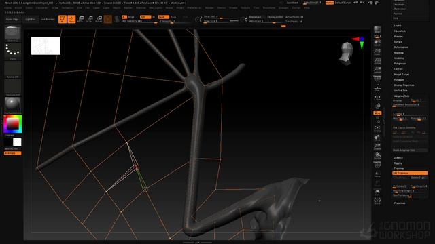Viewport: 435px width, 244px height.
Task: Toggle Draw mode button
Action: [71, 19]
